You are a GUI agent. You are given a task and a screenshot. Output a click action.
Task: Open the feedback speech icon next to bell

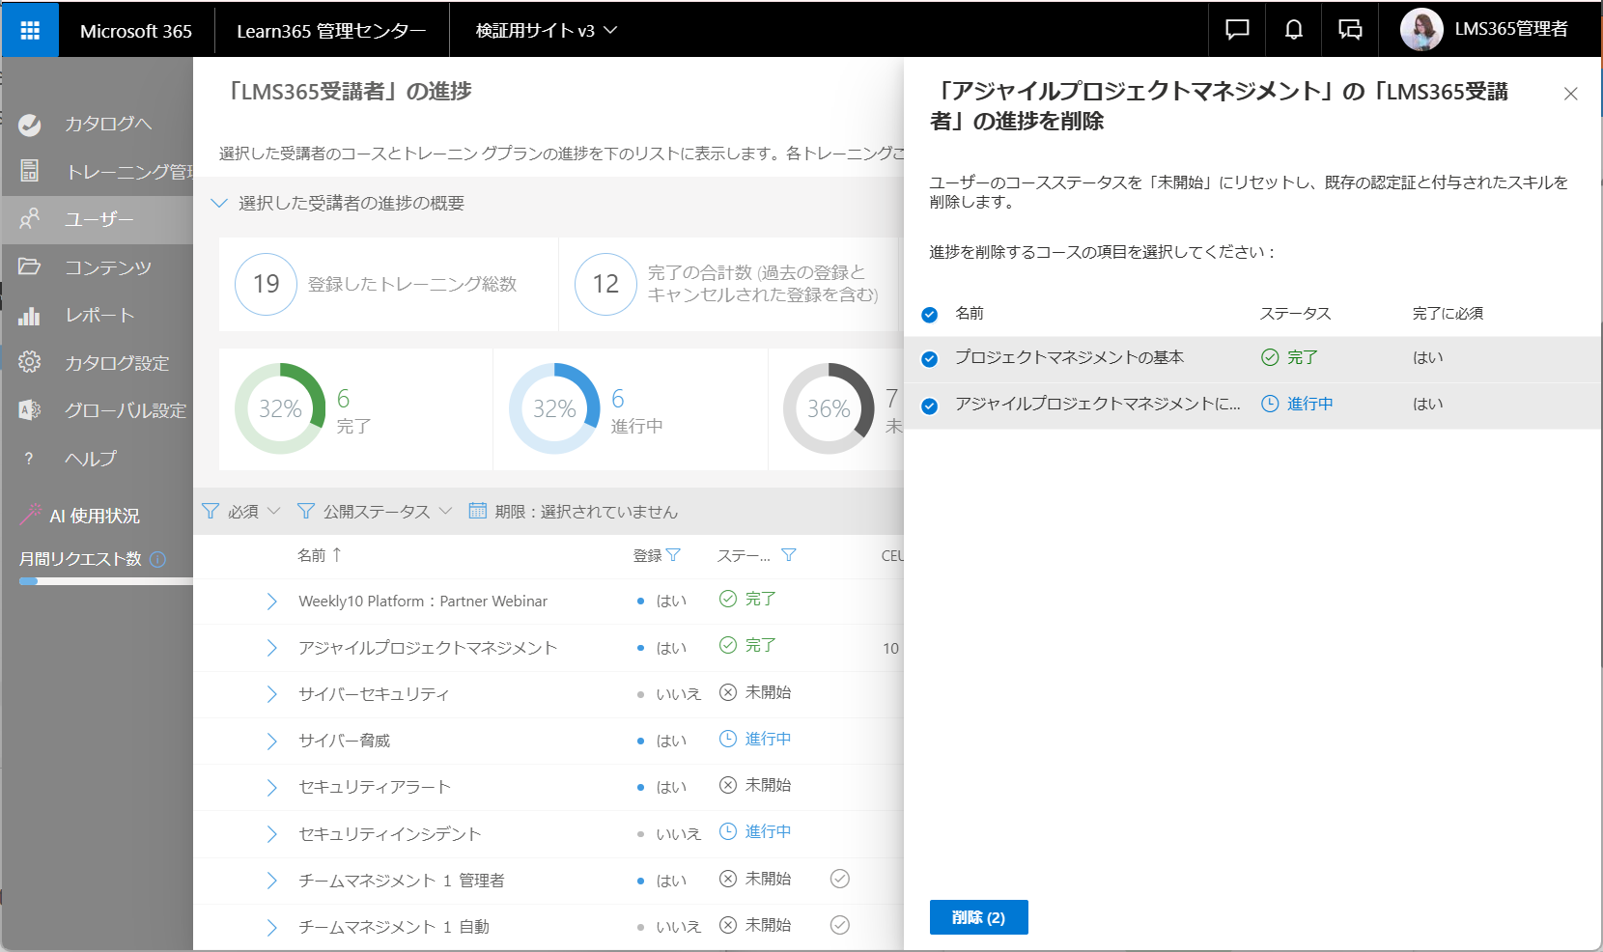tap(1350, 30)
